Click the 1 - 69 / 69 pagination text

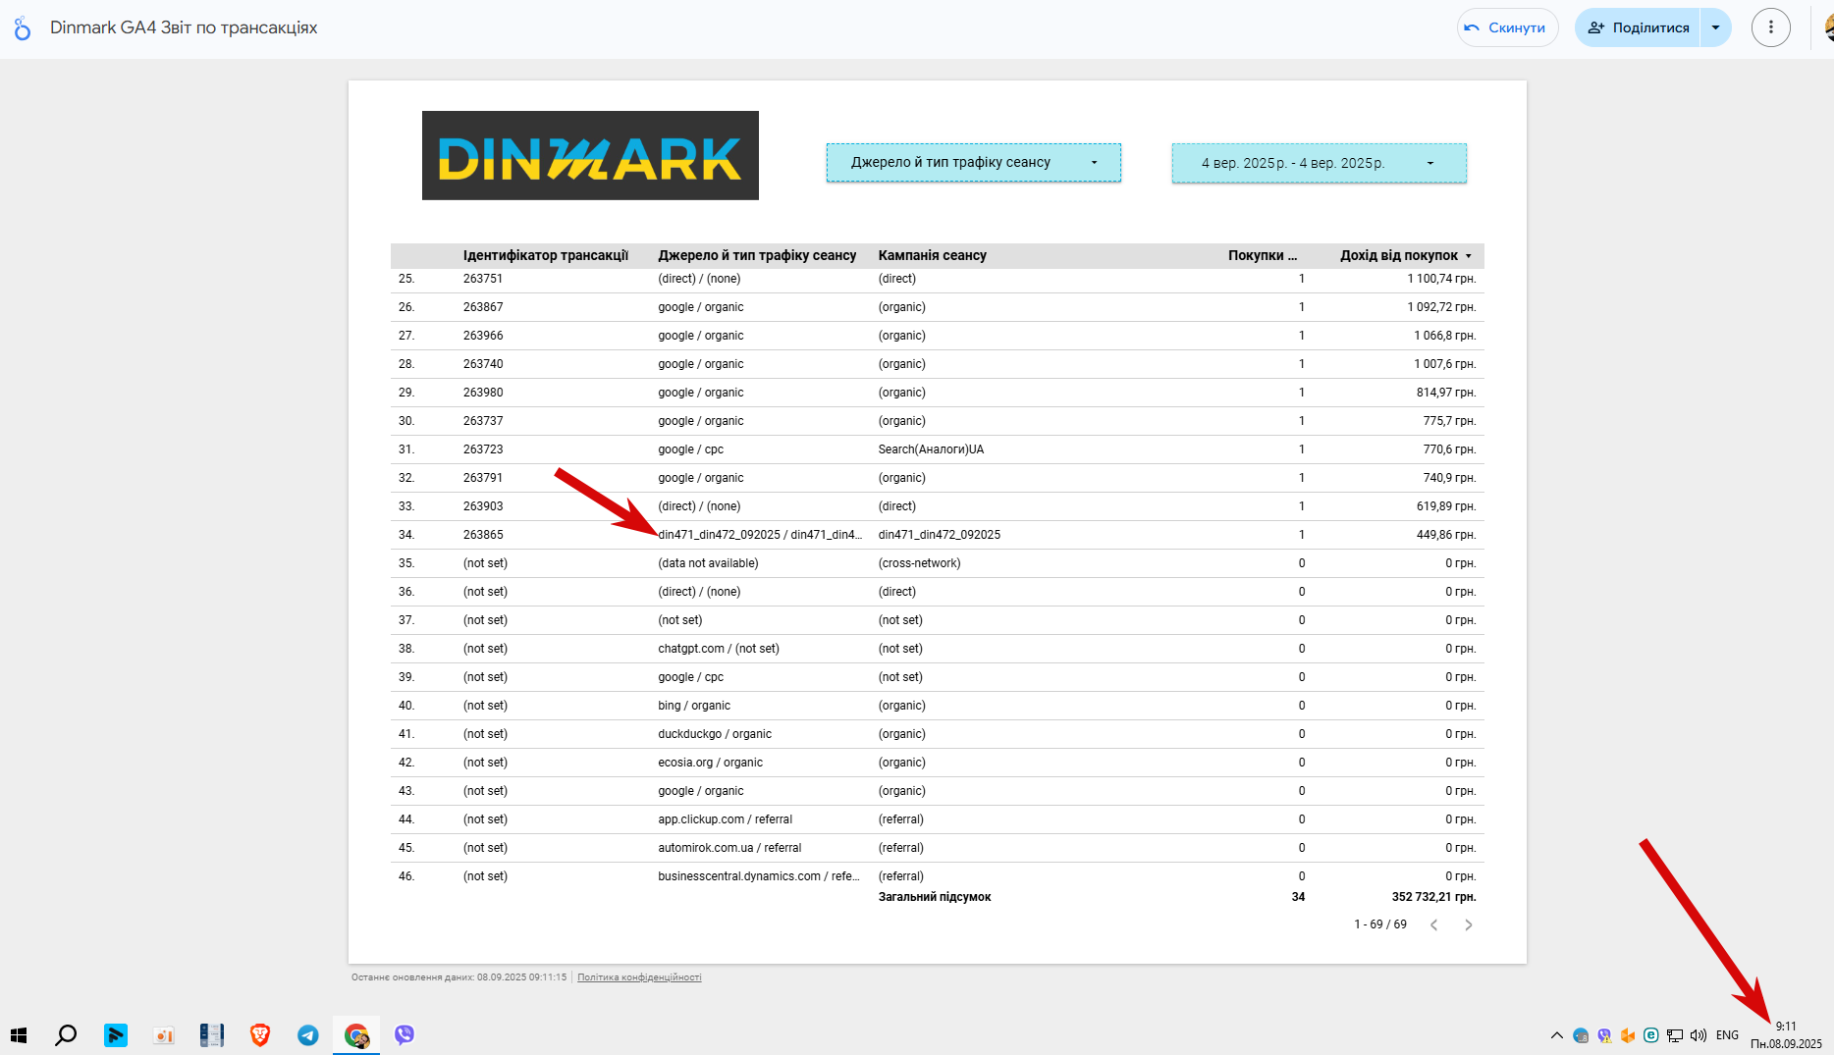pyautogui.click(x=1380, y=924)
